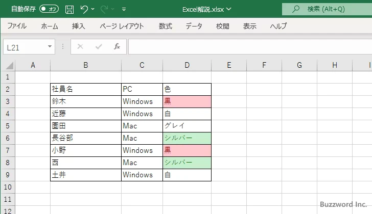Click the cell containing 鈴木

86,102
